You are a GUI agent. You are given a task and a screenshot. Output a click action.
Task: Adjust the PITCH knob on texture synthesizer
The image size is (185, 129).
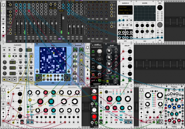(x=128, y=99)
